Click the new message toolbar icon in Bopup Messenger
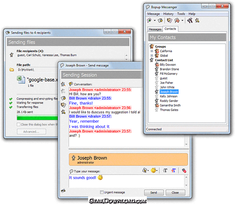This screenshot has width=235, height=204. 150,20
